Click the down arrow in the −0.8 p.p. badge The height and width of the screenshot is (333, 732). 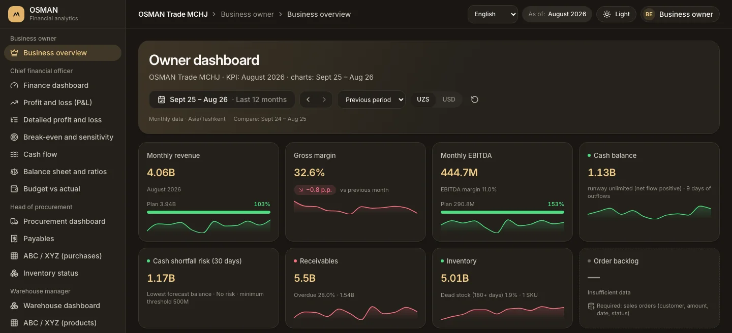301,190
